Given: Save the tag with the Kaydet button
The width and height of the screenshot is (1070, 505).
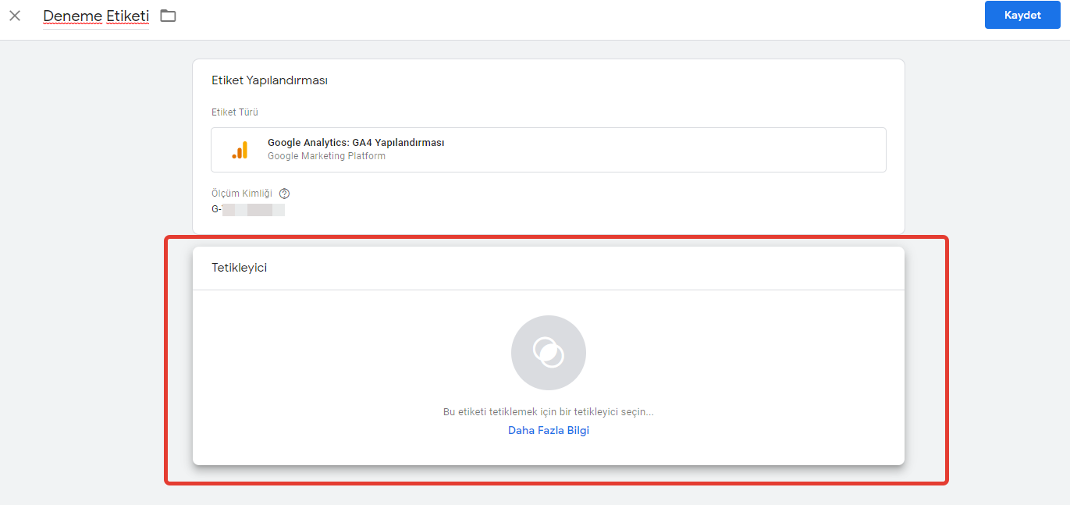Looking at the screenshot, I should [1022, 15].
